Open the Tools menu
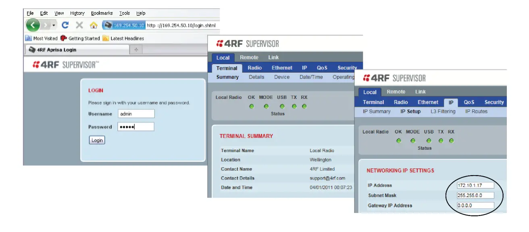Viewport: 529px width, 232px height. pos(125,13)
